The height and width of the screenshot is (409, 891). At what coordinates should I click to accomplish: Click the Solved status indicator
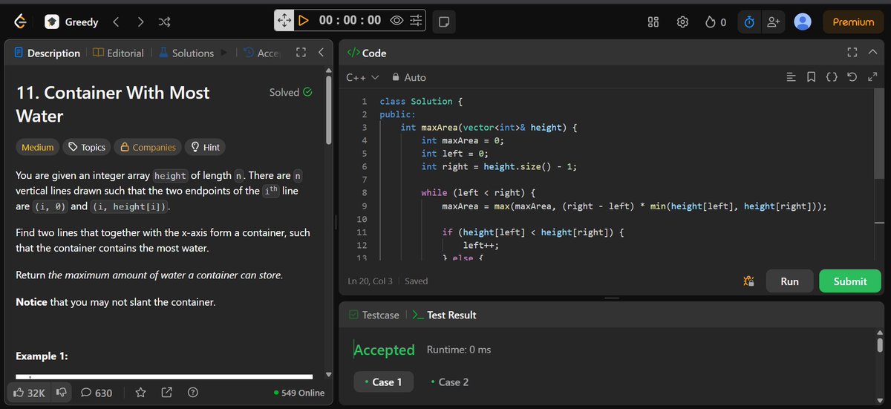click(x=290, y=92)
